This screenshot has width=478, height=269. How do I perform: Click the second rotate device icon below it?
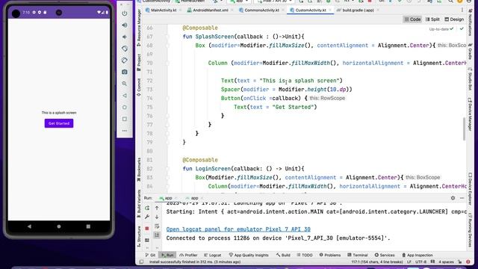125,61
